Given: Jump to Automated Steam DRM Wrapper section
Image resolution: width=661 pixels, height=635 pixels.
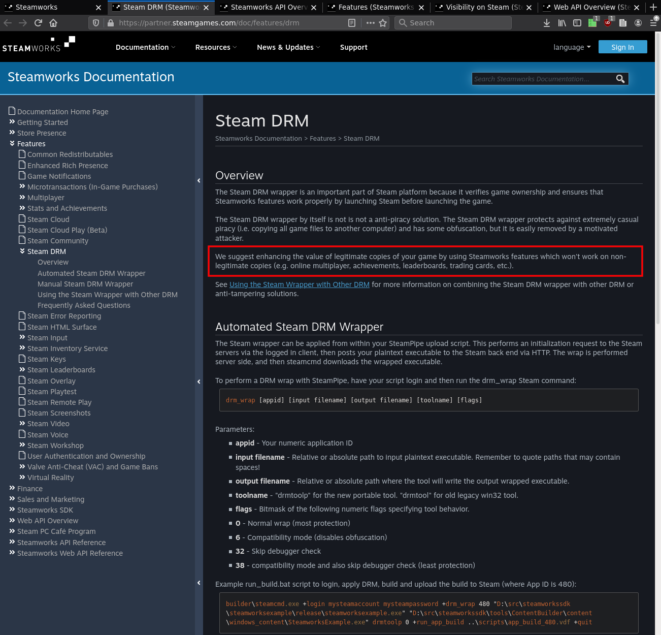Looking at the screenshot, I should tap(91, 273).
